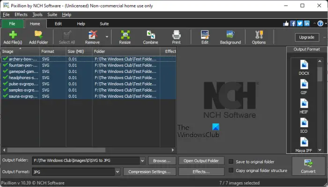Collapse ribbon with the caret arrow
The width and height of the screenshot is (328, 187).
(314, 23)
